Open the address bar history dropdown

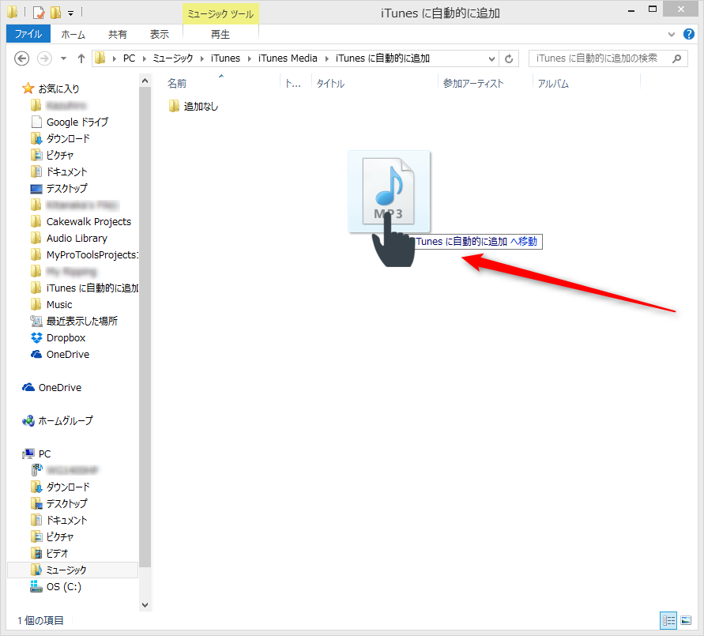(491, 58)
